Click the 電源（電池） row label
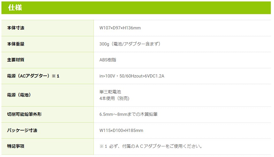 point(19,95)
